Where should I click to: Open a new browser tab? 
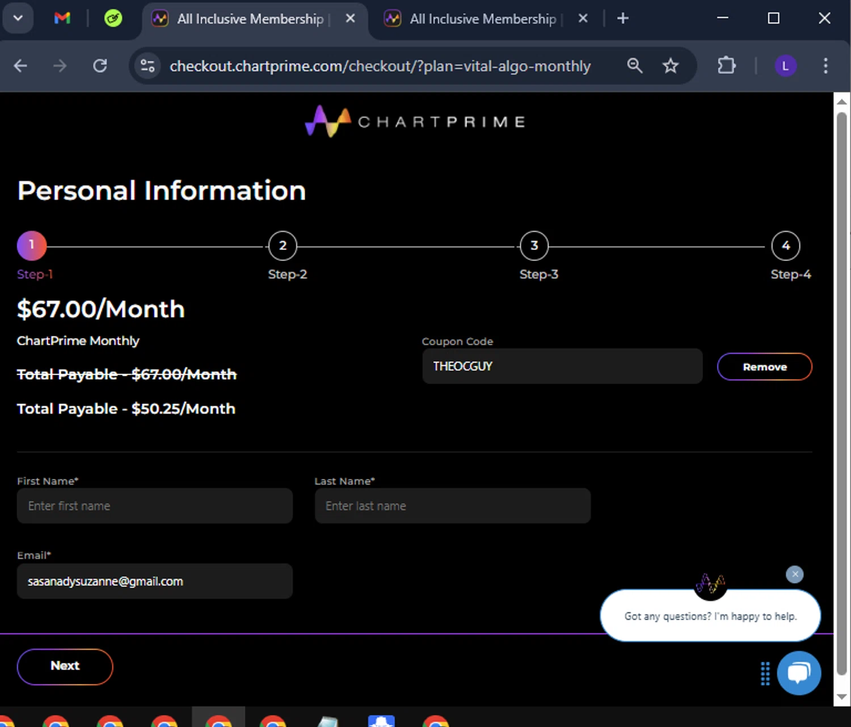click(623, 18)
